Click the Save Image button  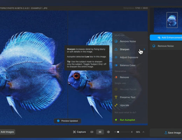click(166, 133)
